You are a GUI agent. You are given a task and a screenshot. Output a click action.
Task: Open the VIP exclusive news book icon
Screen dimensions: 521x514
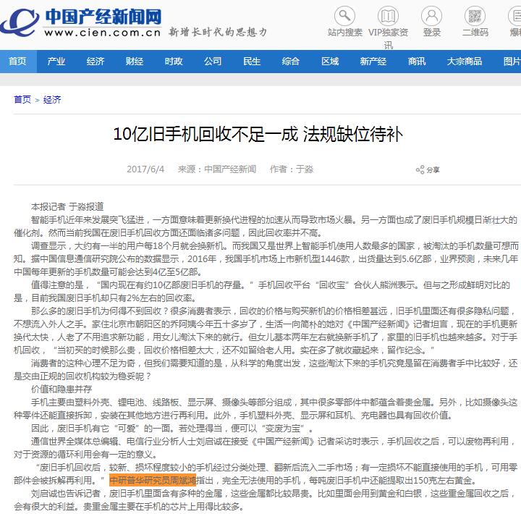(x=388, y=16)
